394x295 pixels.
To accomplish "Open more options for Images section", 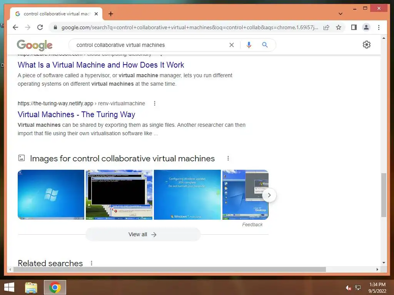I will 228,158.
